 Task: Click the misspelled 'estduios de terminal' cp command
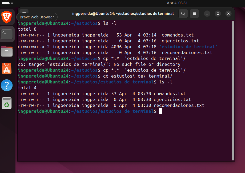[144, 58]
